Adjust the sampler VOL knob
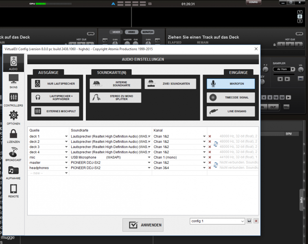 point(301,70)
